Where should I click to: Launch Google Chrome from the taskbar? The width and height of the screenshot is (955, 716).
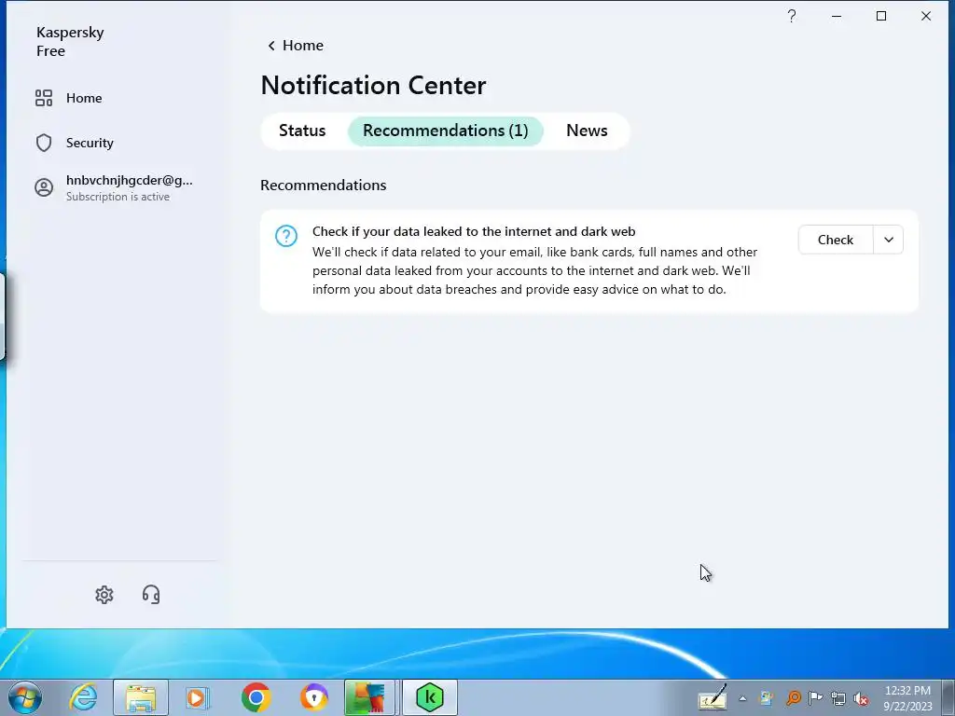tap(256, 697)
